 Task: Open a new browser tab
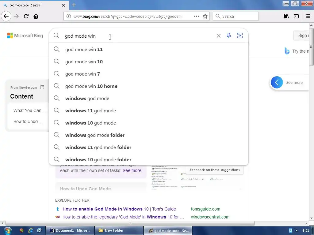coord(74,5)
